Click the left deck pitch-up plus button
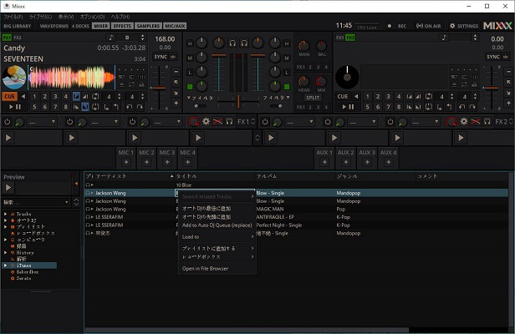 click(176, 103)
